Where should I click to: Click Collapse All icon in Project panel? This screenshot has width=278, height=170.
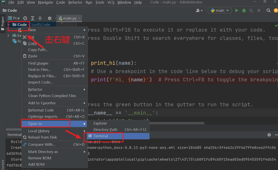[x=40, y=18]
